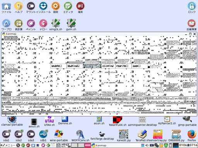Open azminipainter.desktop icon
Viewport: 198px width, 148px height.
(142, 120)
